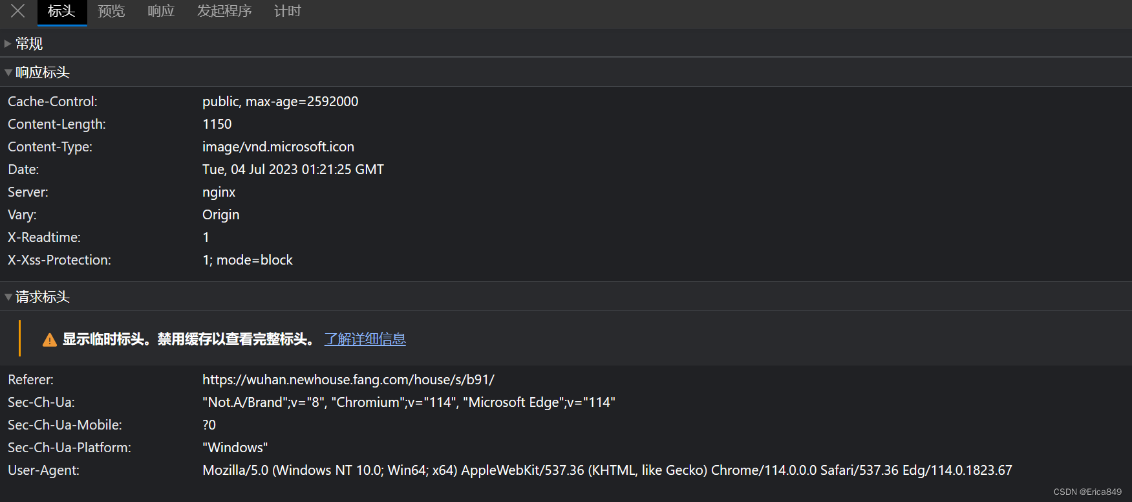Click the close panel X icon
This screenshot has height=502, width=1132.
point(17,11)
